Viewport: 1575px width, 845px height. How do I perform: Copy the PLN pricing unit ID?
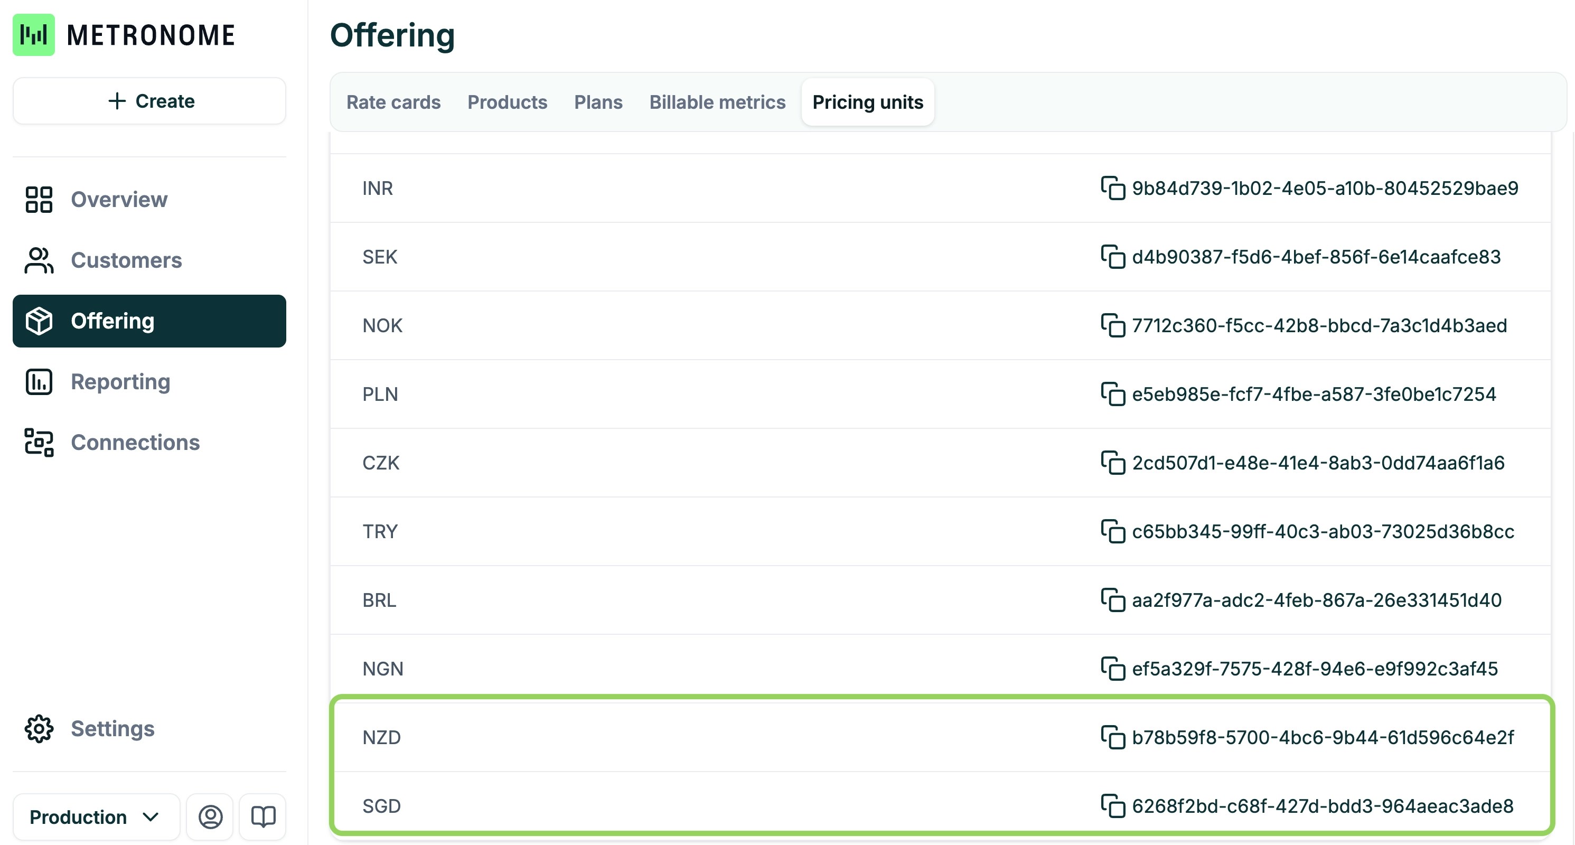point(1112,395)
